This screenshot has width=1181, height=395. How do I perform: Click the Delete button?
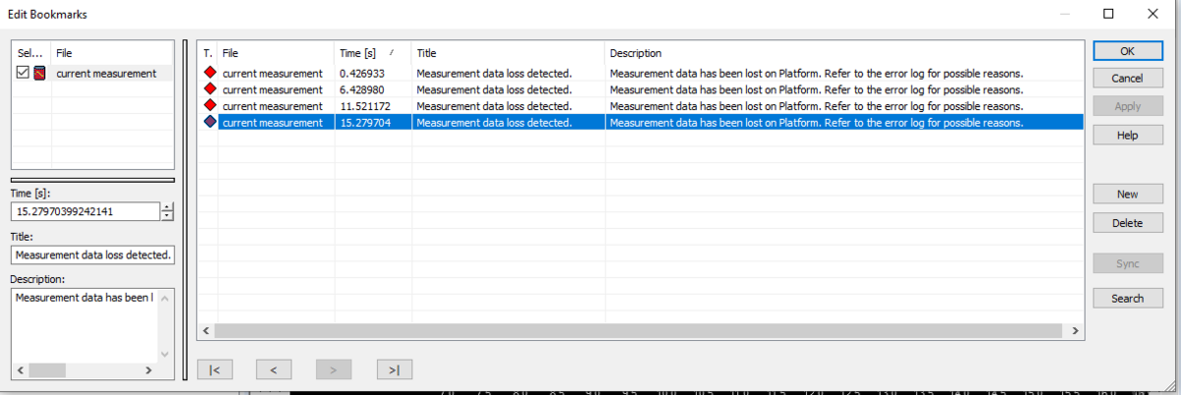click(x=1127, y=223)
